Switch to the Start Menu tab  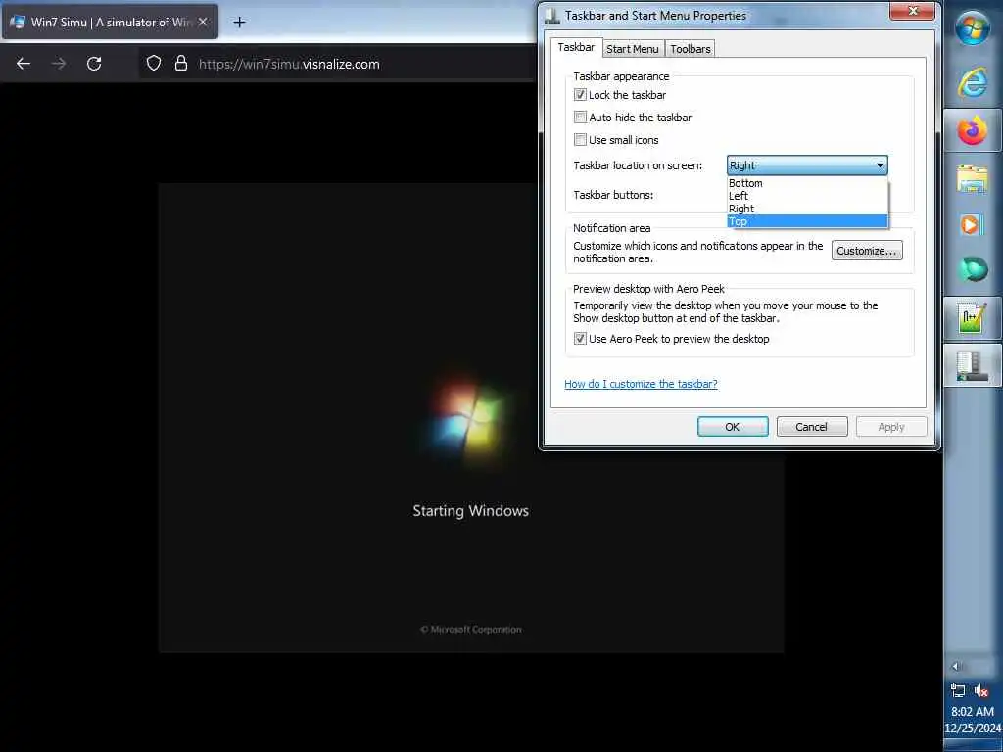click(x=632, y=49)
